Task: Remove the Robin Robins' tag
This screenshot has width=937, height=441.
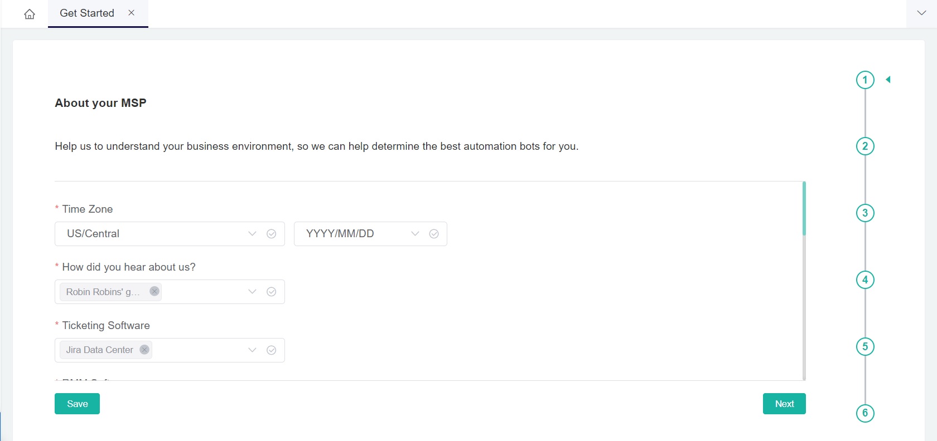Action: [154, 291]
